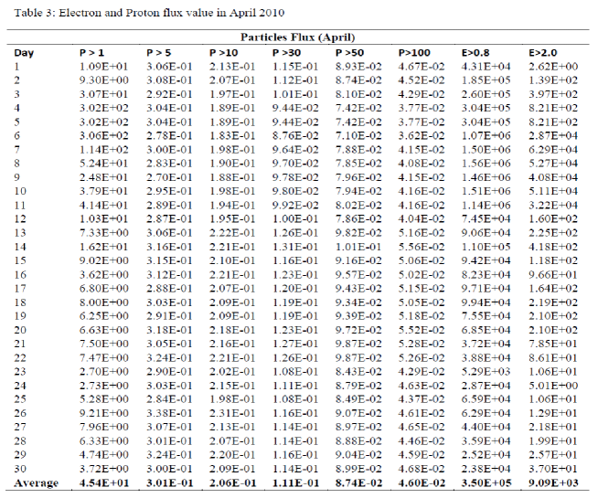
Task: Select day 2 E>0.8 value 1.85E+05
Action: pos(486,80)
